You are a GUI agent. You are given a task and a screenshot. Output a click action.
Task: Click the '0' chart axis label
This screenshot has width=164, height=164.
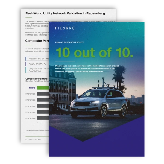[37, 123]
